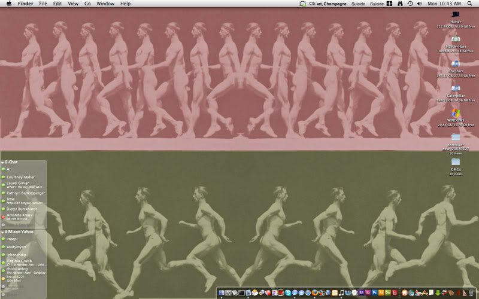479x299 pixels.
Task: Open the Time Machine menu bar icon
Action: coord(408,4)
